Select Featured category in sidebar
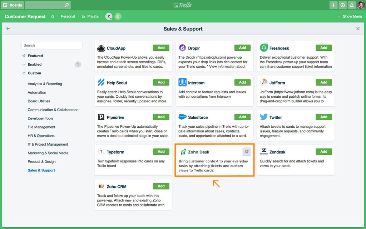The width and height of the screenshot is (366, 229). [x=35, y=56]
